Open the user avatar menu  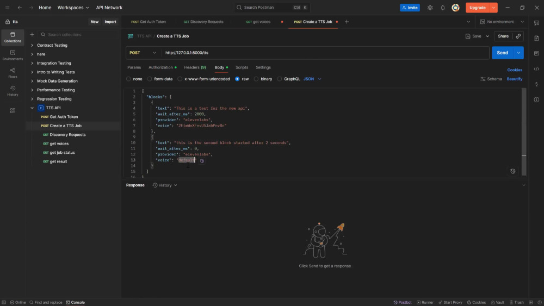click(455, 7)
